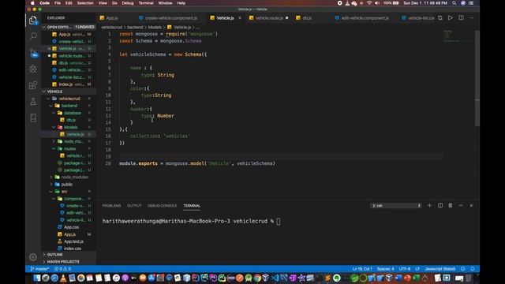This screenshot has width=505, height=284.
Task: Click the LF line ending indicator
Action: tap(417, 268)
